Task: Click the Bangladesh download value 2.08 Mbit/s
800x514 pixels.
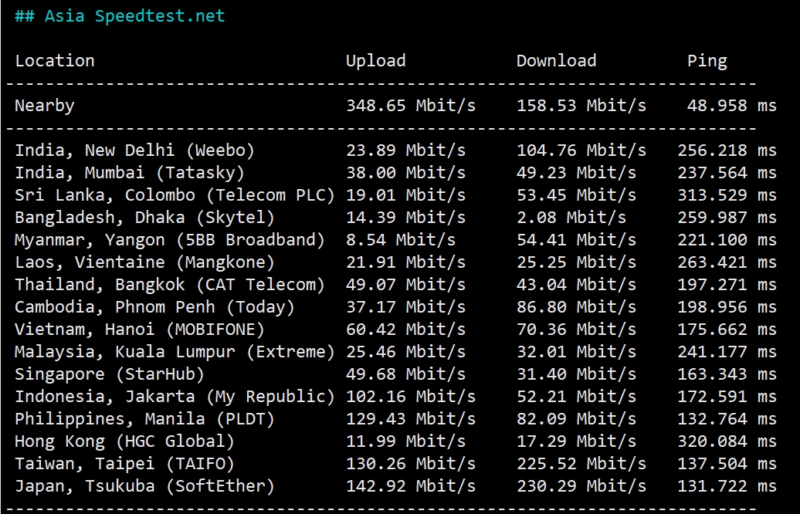Action: pos(571,218)
